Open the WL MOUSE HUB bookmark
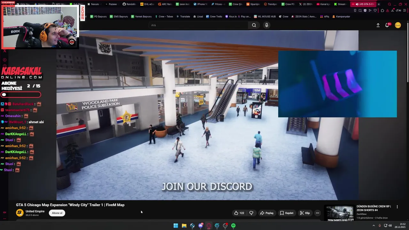Screen dimensions: 409x230 coord(265,16)
